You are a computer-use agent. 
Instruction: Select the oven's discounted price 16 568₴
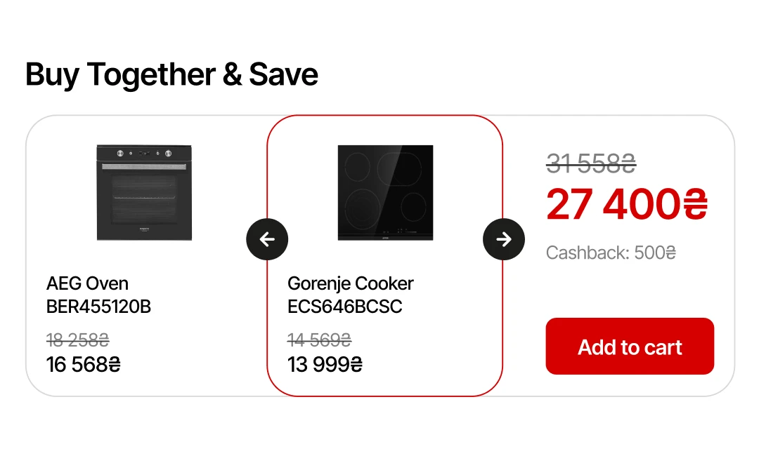(x=83, y=364)
